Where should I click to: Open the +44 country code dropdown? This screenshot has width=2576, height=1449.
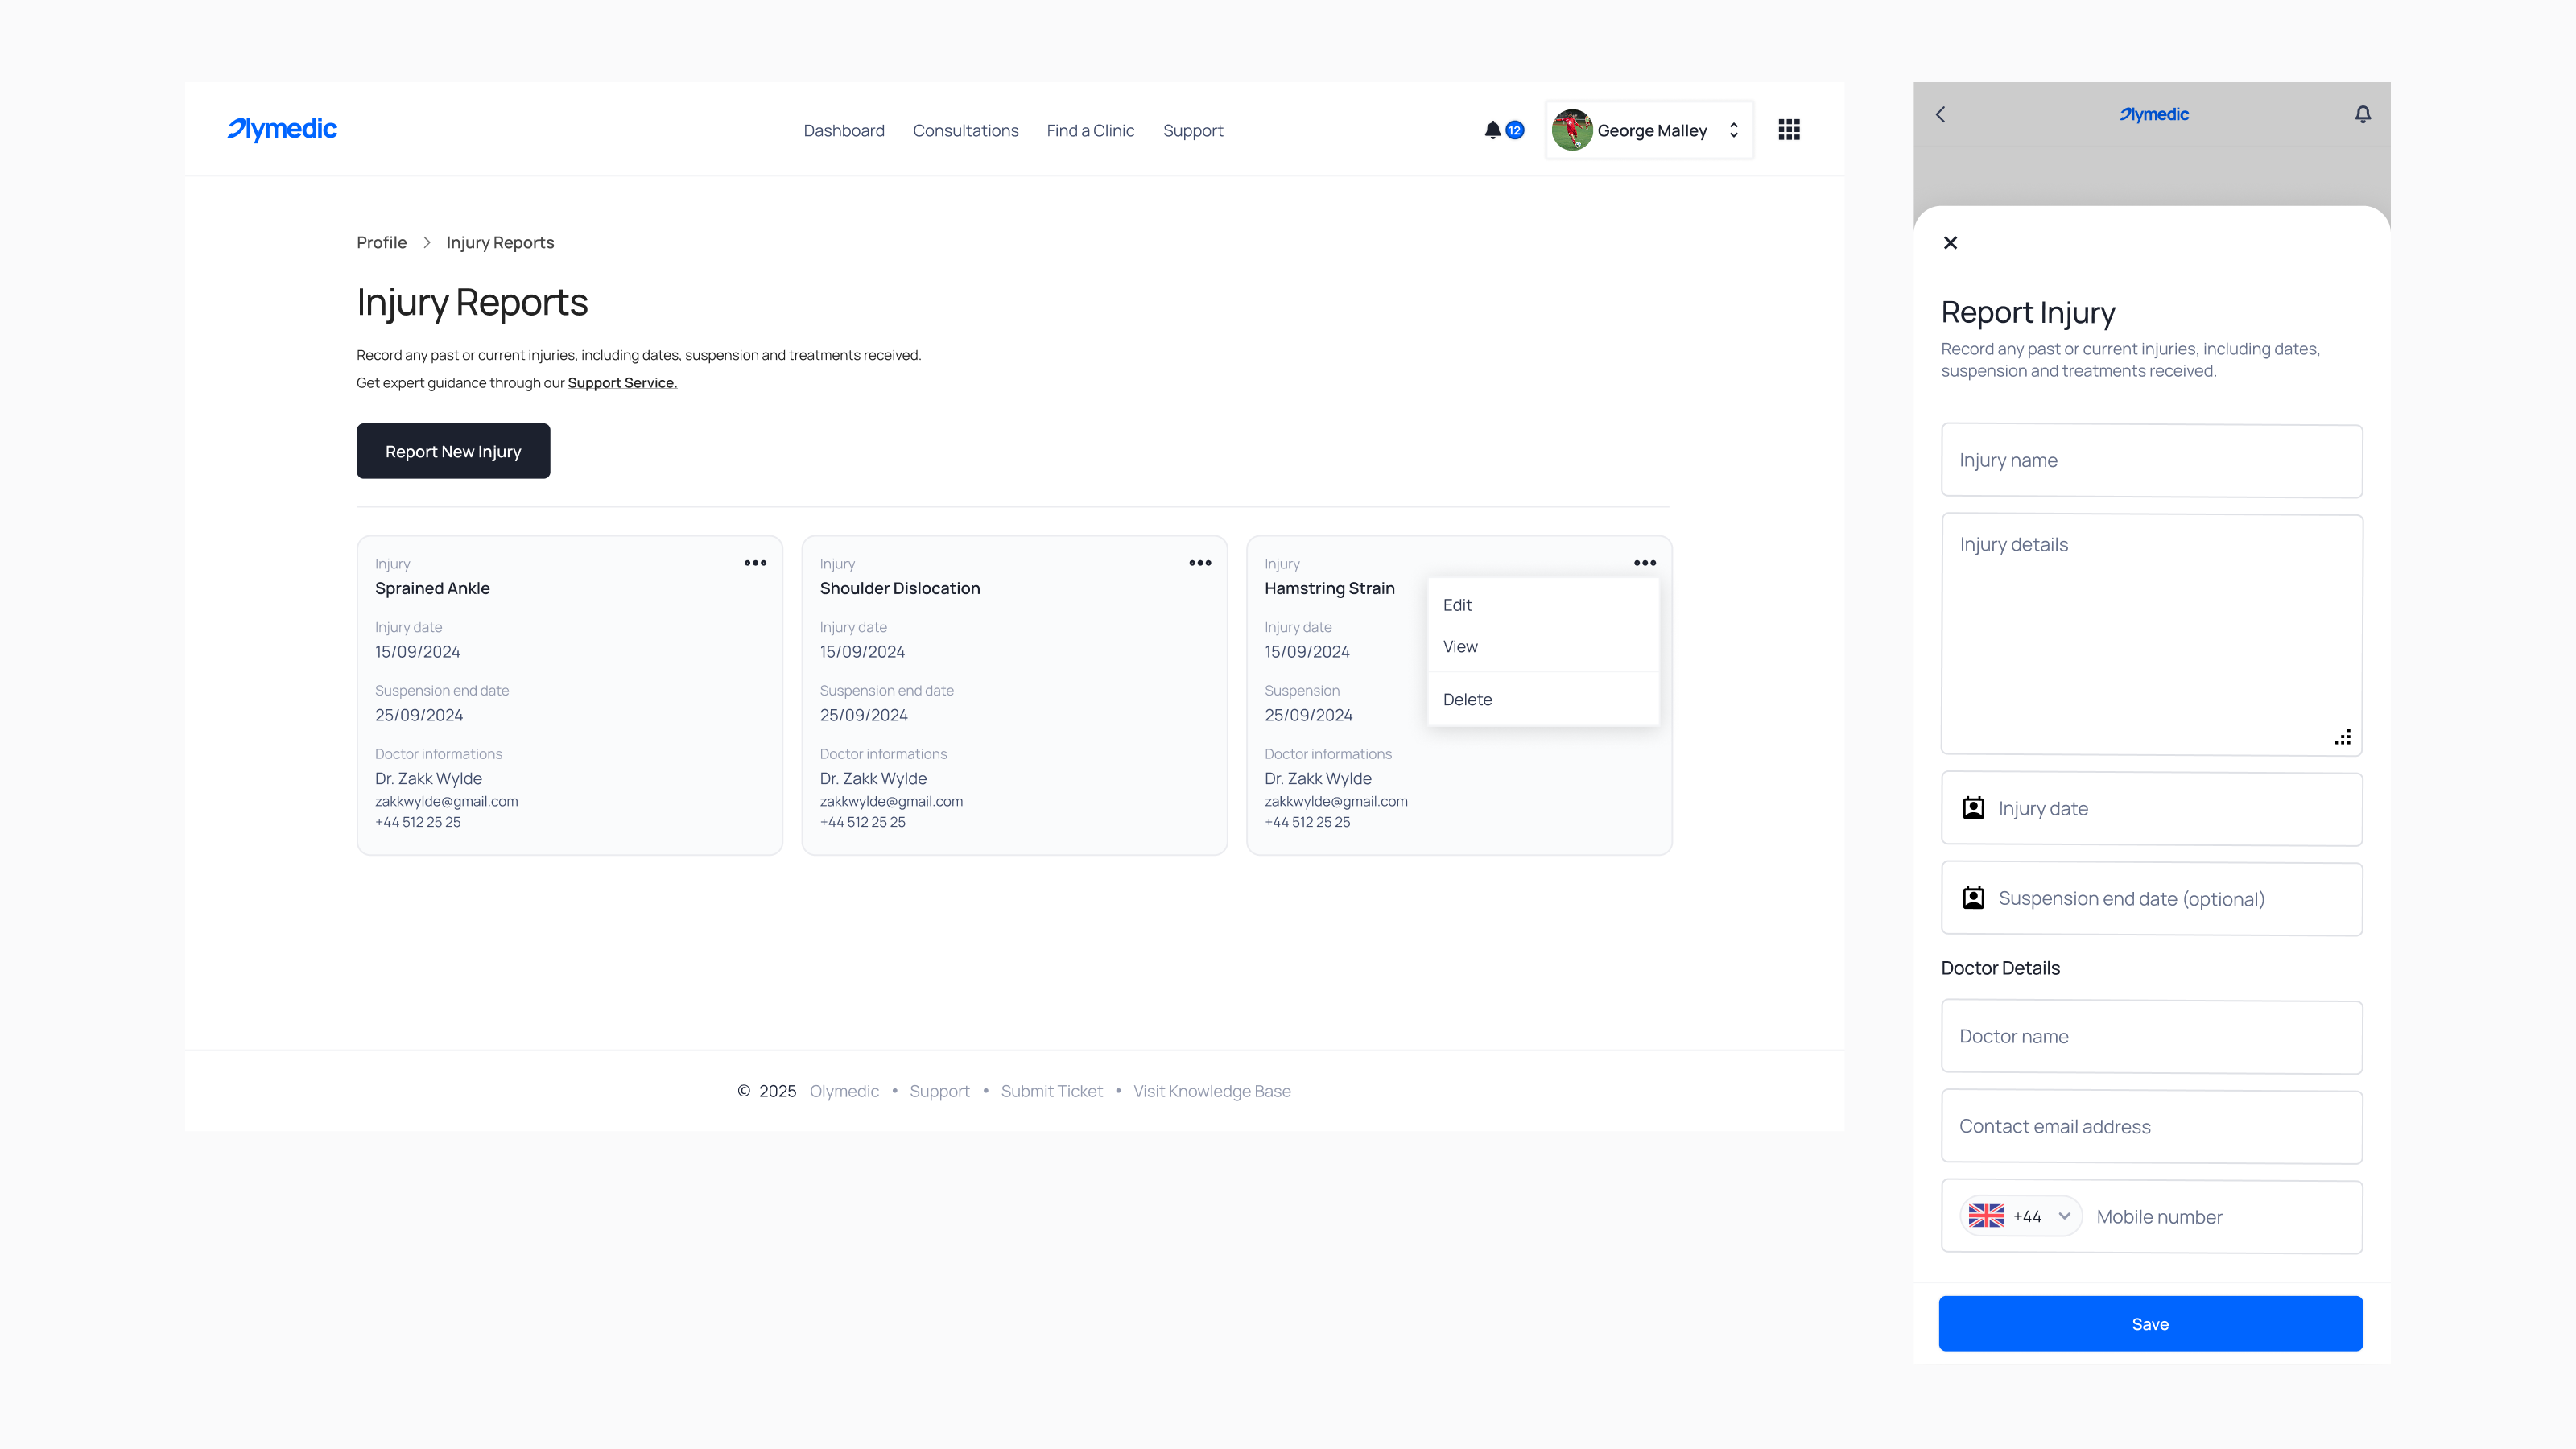point(2020,1216)
